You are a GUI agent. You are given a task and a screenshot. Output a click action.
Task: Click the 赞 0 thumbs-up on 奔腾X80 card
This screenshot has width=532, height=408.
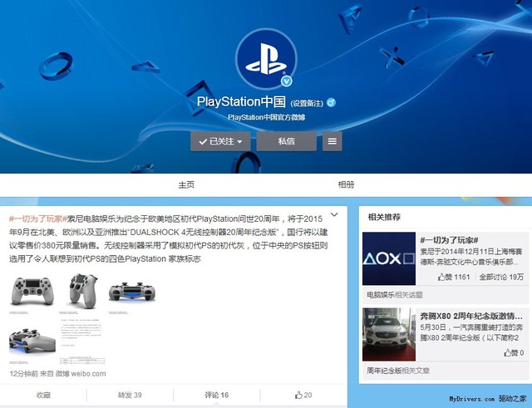(514, 352)
